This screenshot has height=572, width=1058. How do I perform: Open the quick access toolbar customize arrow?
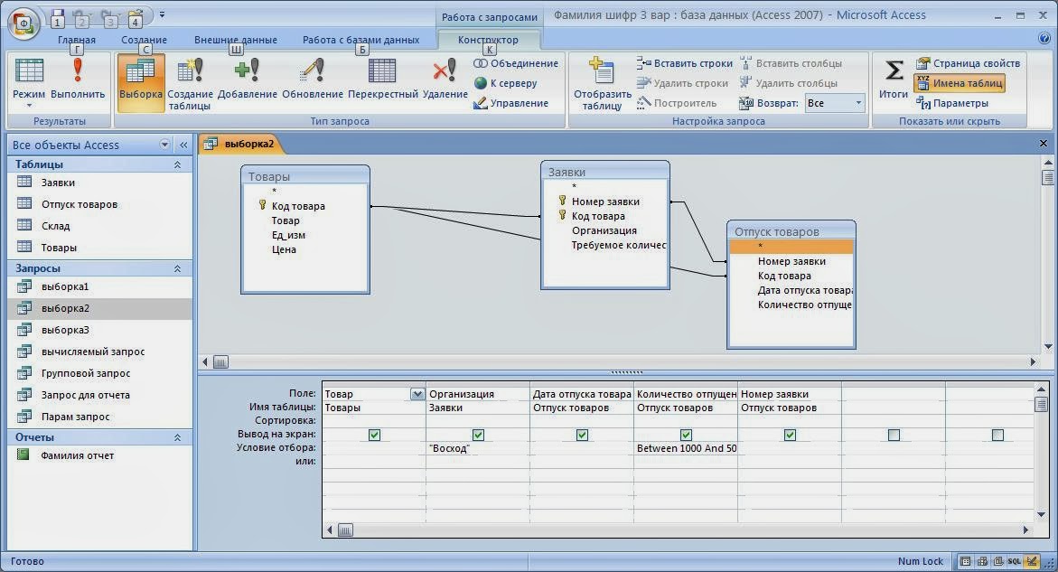tap(162, 14)
